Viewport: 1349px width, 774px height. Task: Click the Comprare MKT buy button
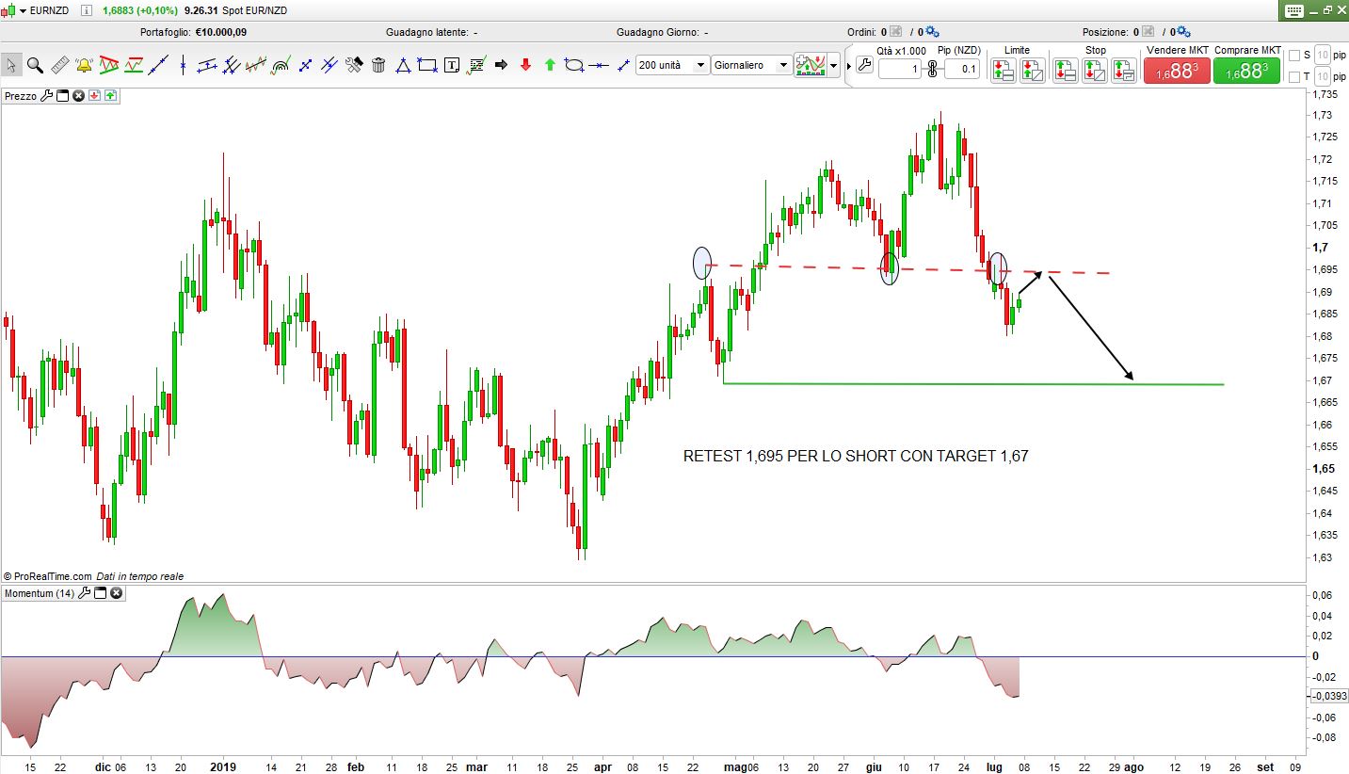click(x=1247, y=70)
